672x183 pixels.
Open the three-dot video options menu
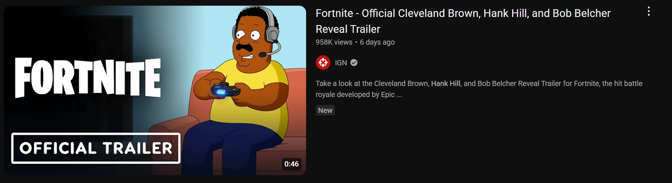point(648,11)
